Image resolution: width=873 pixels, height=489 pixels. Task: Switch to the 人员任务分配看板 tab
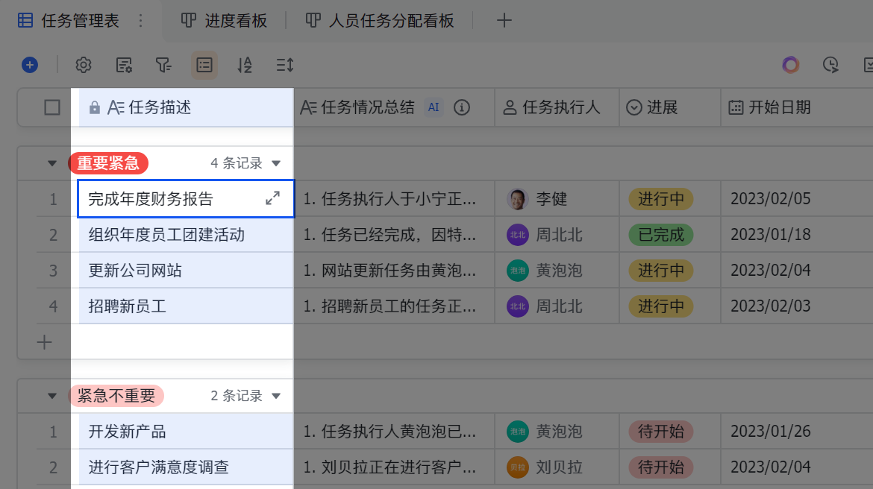[x=381, y=21]
